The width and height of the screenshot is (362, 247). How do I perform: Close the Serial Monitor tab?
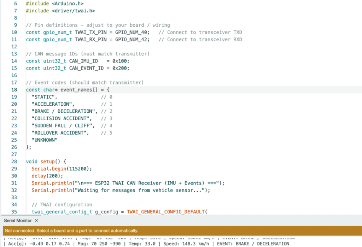pos(36,220)
